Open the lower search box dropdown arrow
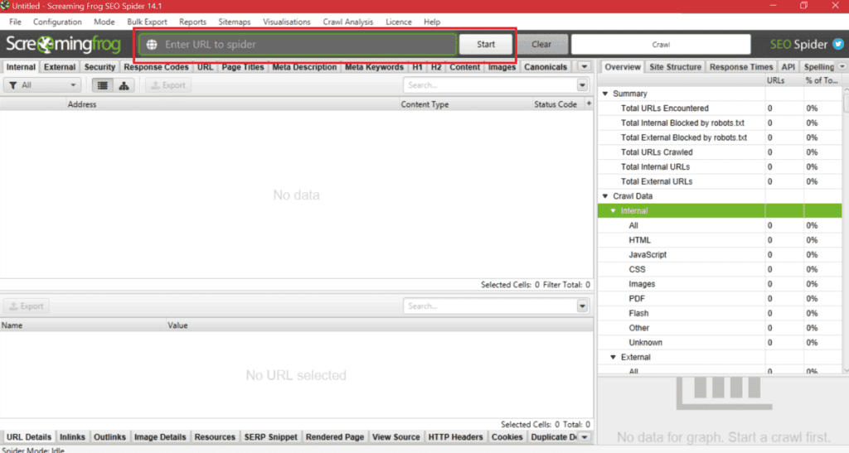 [x=582, y=306]
